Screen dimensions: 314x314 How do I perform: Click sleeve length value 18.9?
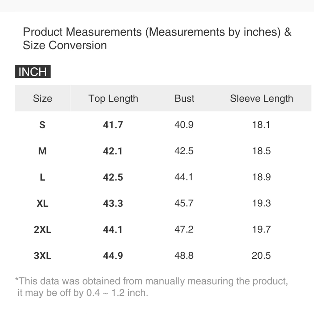pyautogui.click(x=261, y=177)
